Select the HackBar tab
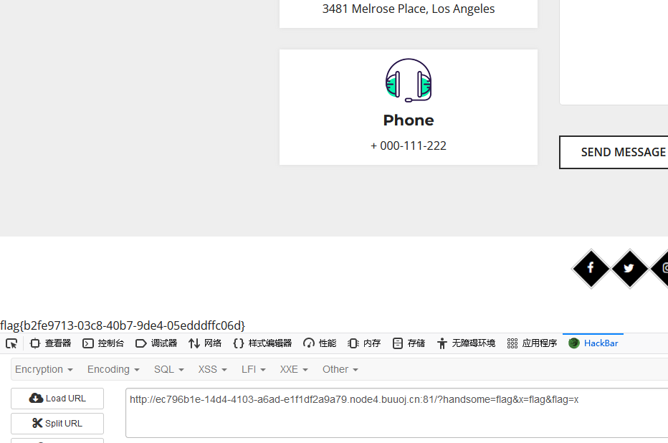This screenshot has height=443, width=668. click(x=593, y=343)
